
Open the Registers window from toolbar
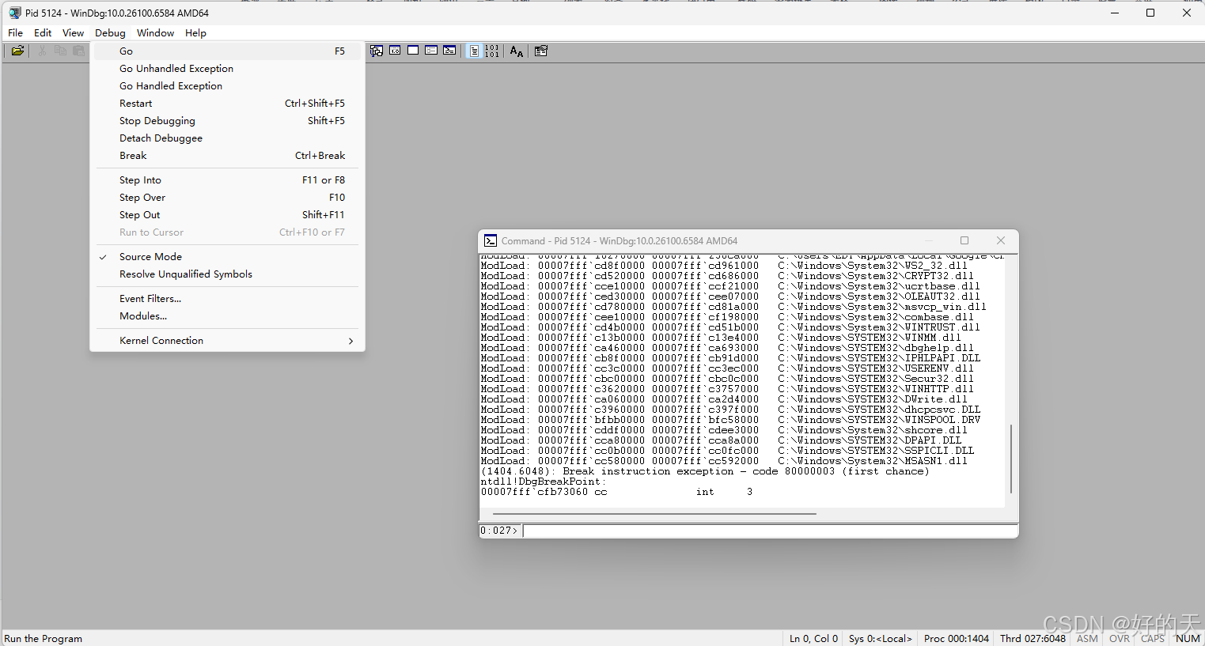pos(395,51)
